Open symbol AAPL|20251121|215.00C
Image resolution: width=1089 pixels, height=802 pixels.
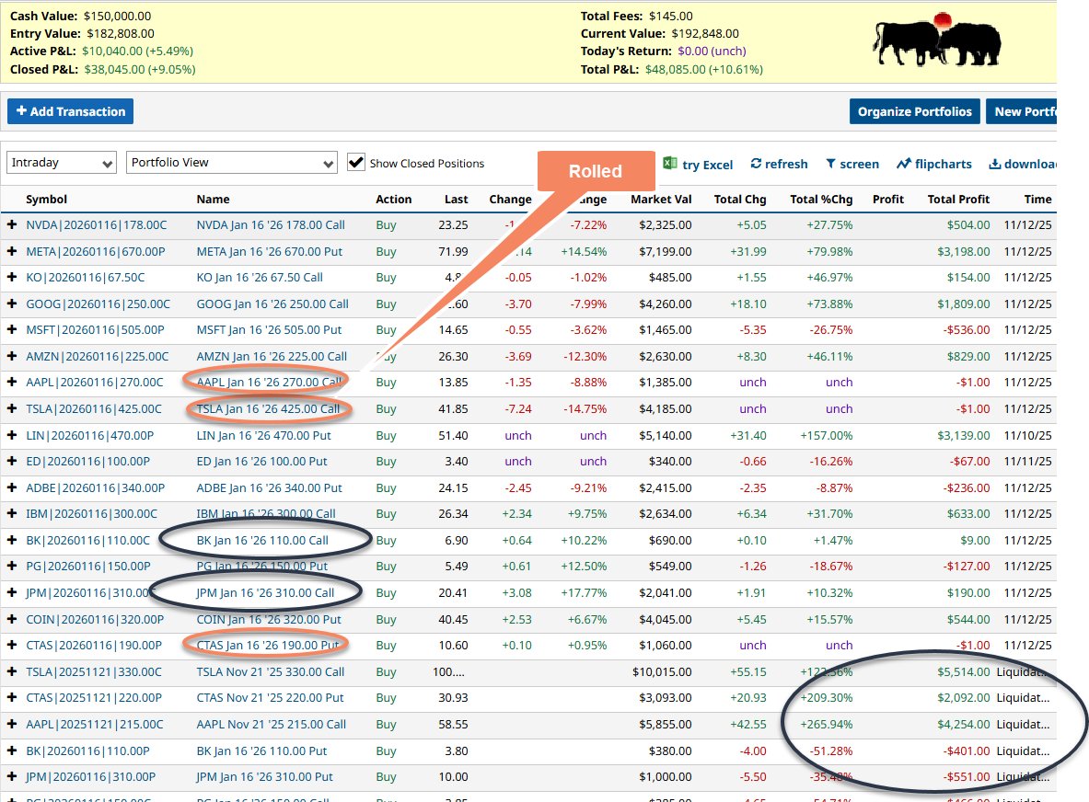[x=95, y=724]
